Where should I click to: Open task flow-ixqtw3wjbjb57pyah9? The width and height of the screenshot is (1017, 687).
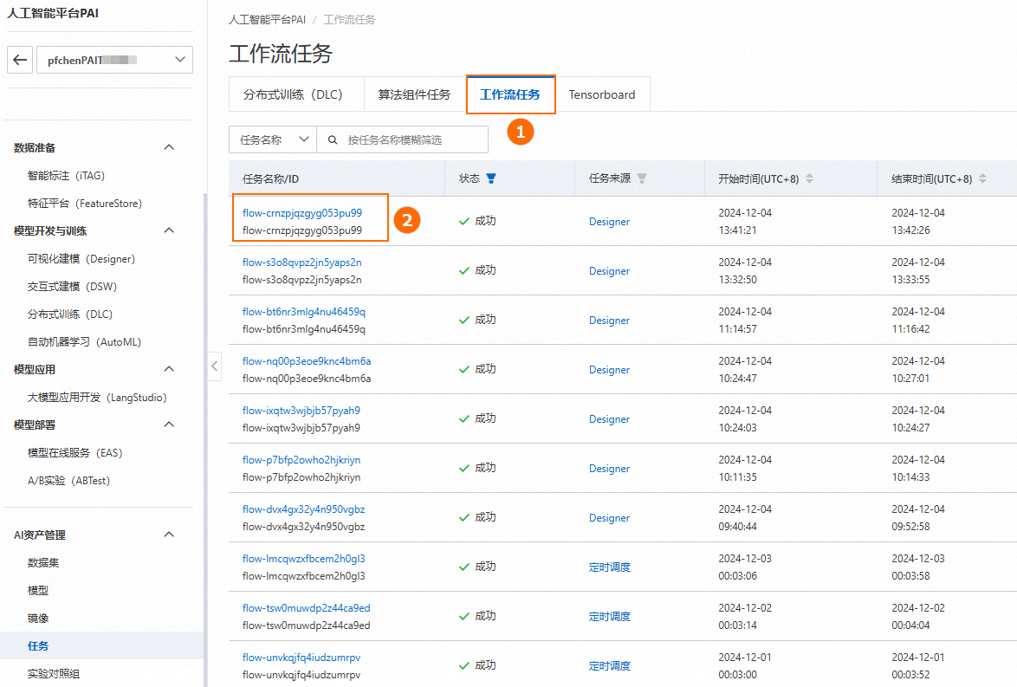point(301,410)
